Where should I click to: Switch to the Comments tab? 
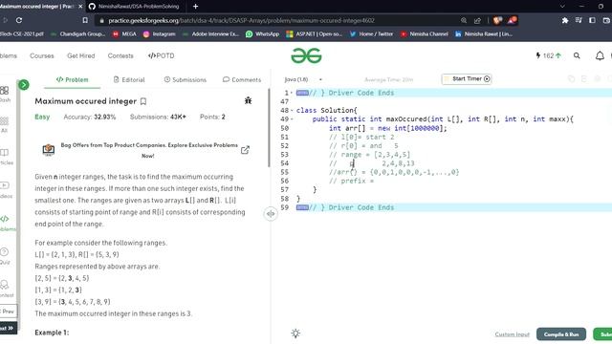242,79
